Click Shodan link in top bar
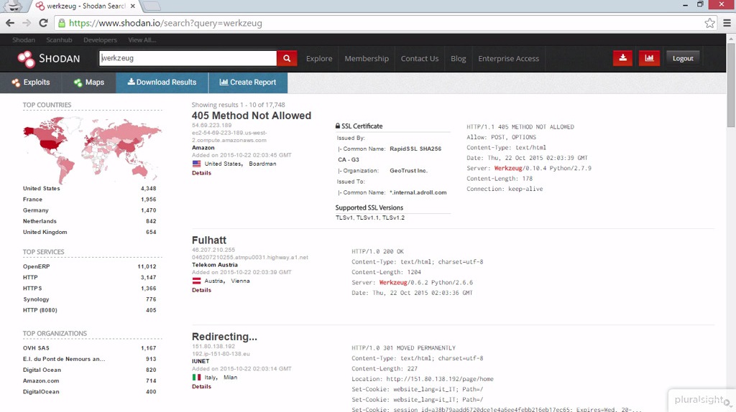 [24, 40]
